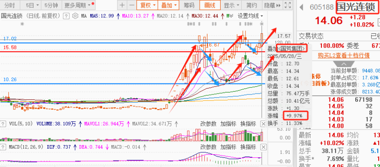Click the 最高封单额 3.268亿 row

click(x=355, y=84)
